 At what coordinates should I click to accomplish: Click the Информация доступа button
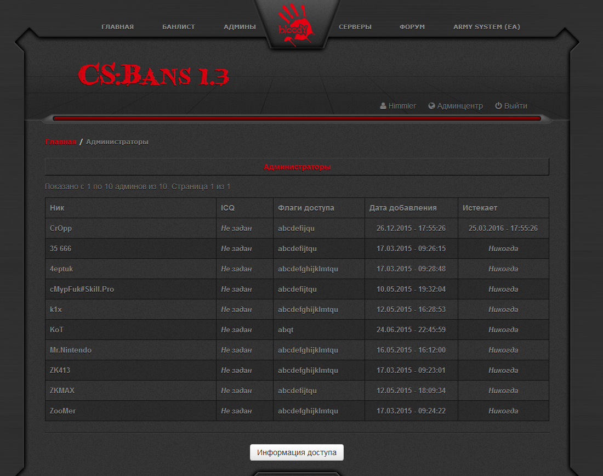pyautogui.click(x=297, y=452)
